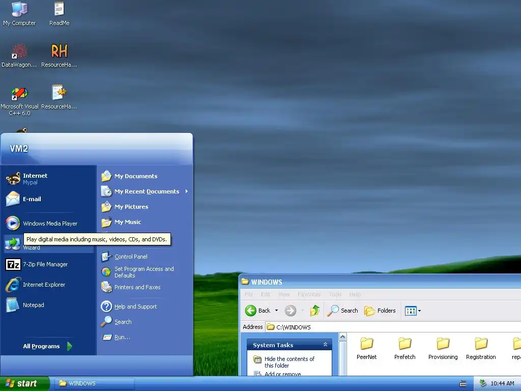Open the Wizard entry under the tooltip

coord(48,245)
